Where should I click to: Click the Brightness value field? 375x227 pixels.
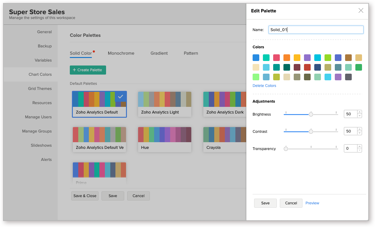[351, 114]
